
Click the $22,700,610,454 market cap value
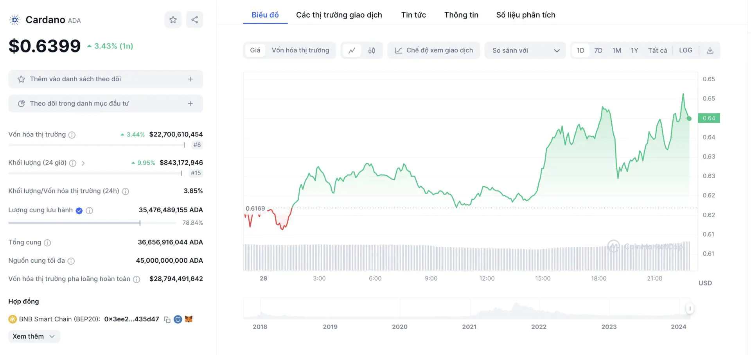176,134
